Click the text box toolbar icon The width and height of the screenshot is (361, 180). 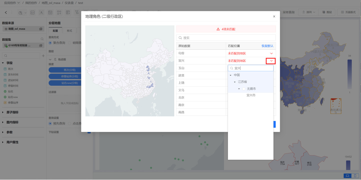pos(41,12)
